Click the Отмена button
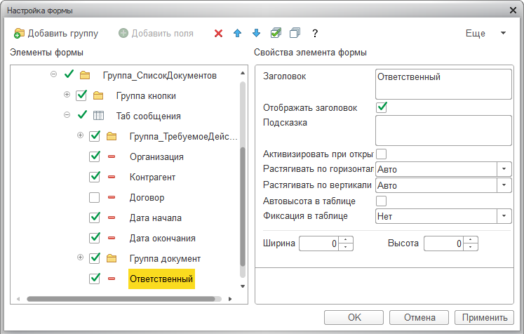This screenshot has width=524, height=334. pyautogui.click(x=419, y=317)
